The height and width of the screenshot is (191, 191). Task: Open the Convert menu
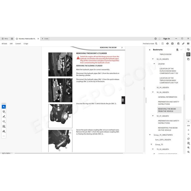click(x=18, y=44)
